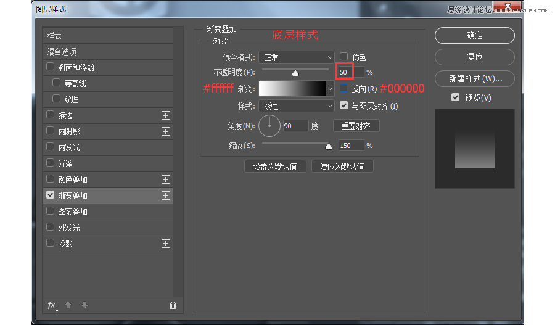Delete effect using the trash icon
This screenshot has height=325, width=555.
(x=173, y=305)
